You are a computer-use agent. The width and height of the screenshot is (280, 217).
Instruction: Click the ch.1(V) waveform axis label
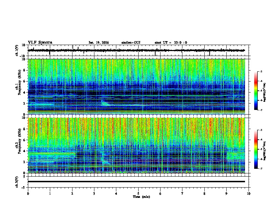[x=17, y=50]
